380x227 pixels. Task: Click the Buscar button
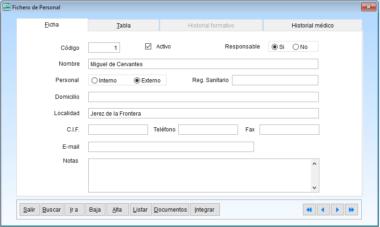click(x=51, y=210)
